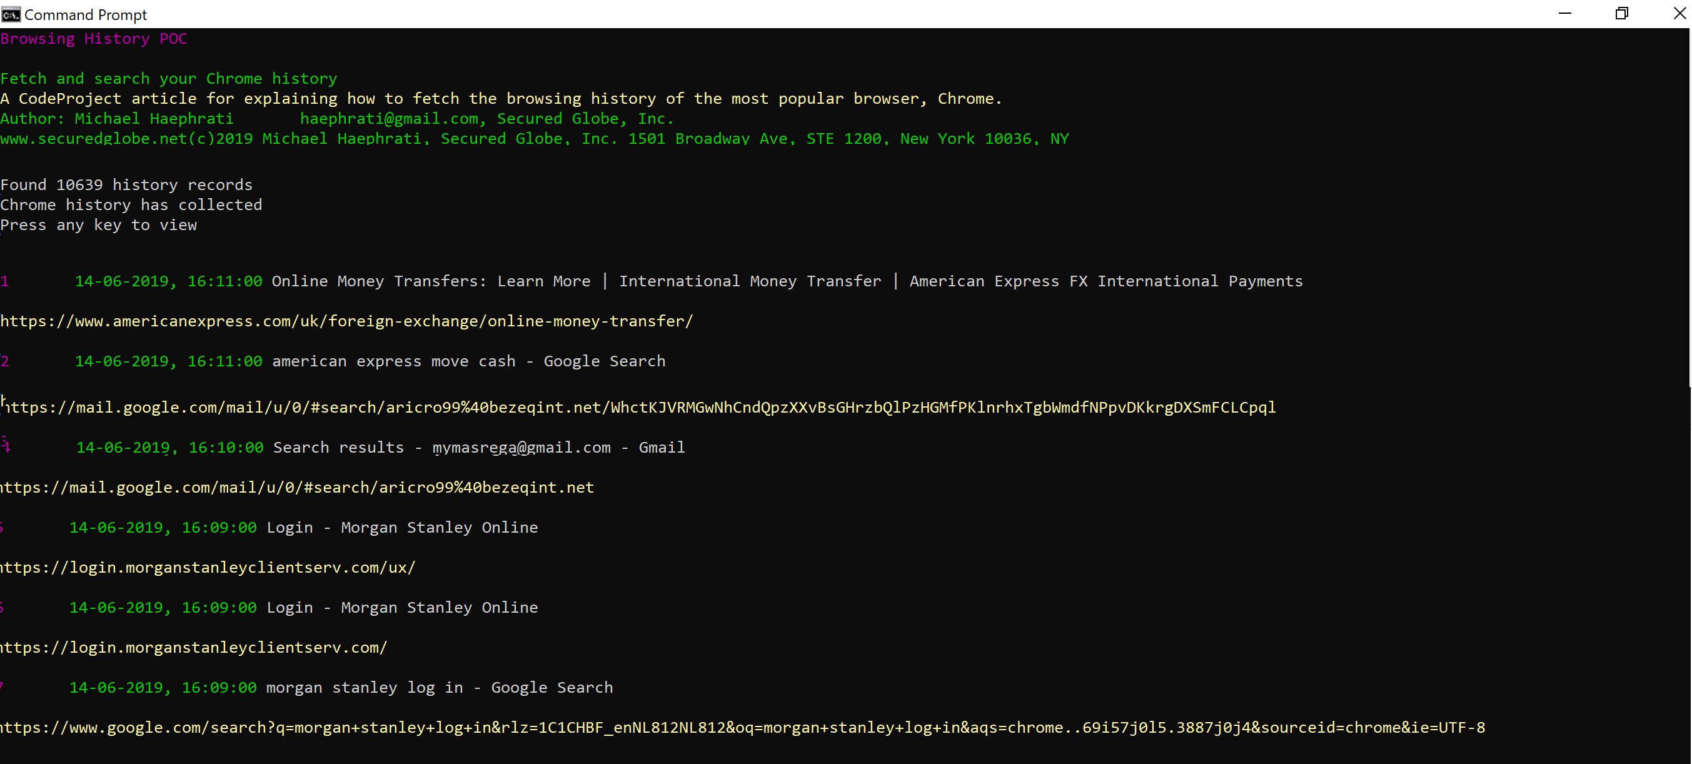Click the login.morganstanleyclientserv.com/ URL without ux
Screen dimensions: 1692x764
[x=194, y=648]
